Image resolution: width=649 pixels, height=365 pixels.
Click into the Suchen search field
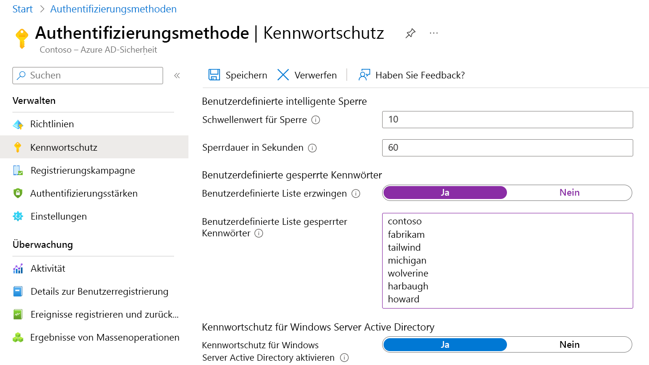(x=88, y=75)
